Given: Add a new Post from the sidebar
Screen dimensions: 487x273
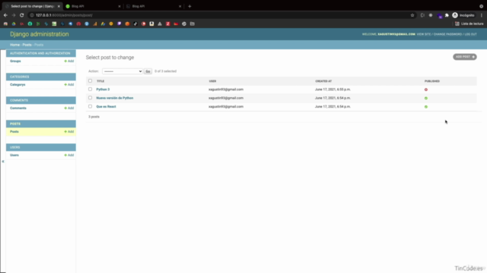Looking at the screenshot, I should point(69,132).
